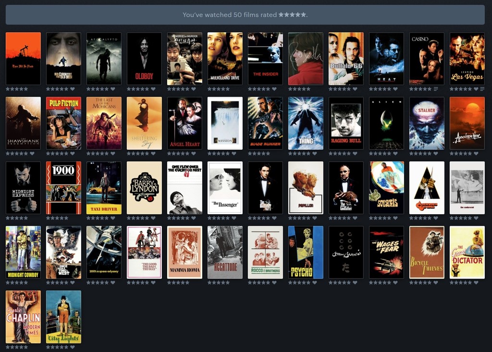Viewport: 492px width, 352px height.
Task: Open the Midnight Cowboy poster
Action: click(23, 252)
